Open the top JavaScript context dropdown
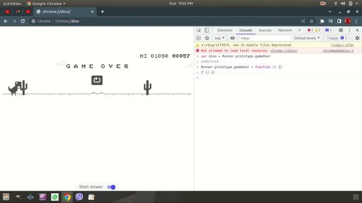Screen dimensions: 362x203 click(x=219, y=38)
